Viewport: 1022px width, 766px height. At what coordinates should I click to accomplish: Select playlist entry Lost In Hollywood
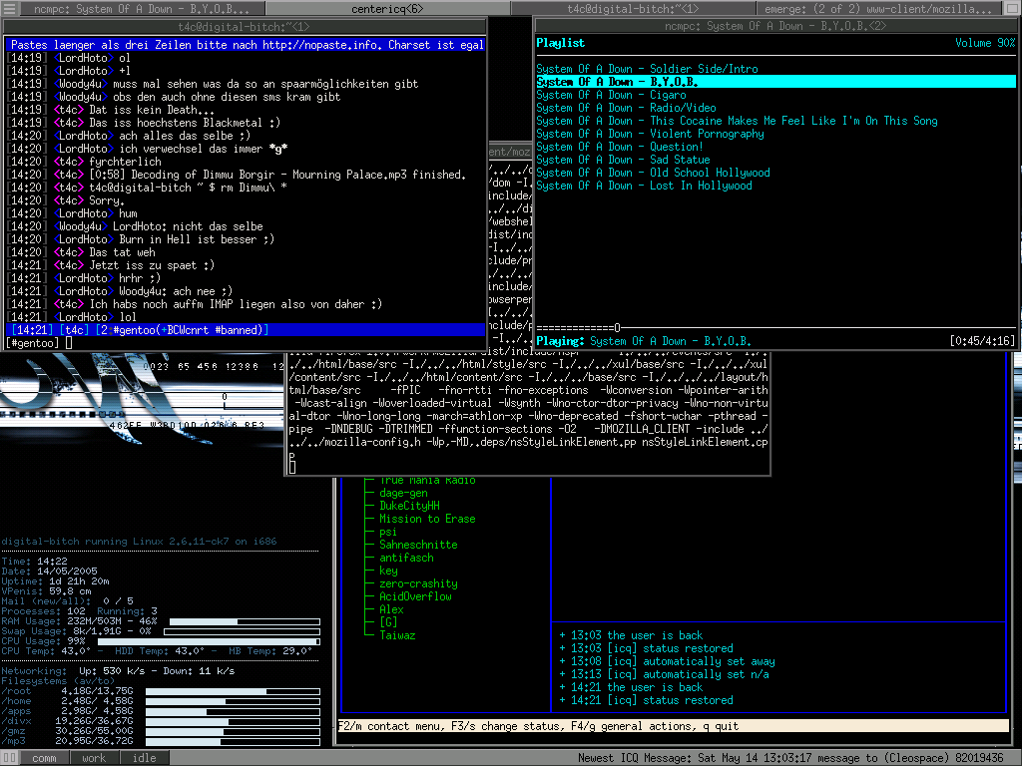point(644,186)
